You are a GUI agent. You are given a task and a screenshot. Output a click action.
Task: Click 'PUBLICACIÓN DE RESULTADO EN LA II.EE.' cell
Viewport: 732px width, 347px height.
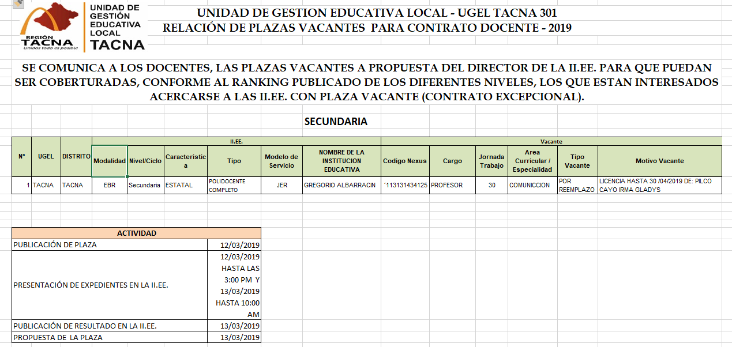110,326
